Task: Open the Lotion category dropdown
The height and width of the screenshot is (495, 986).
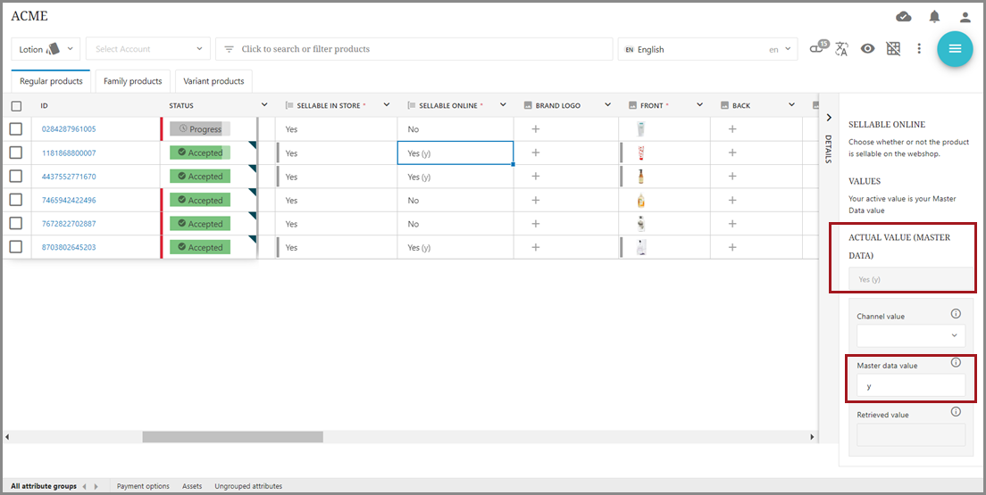Action: pyautogui.click(x=46, y=49)
